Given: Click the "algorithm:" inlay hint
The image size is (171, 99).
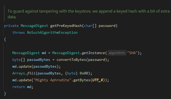Looking at the screenshot, I should [x=117, y=53].
